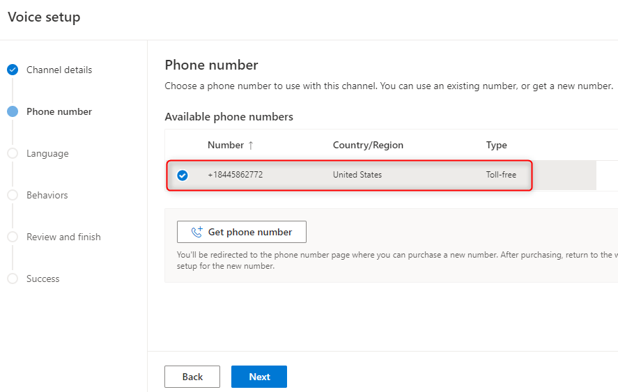Screen dimensions: 618x392
Task: Click the Toll-free type cell
Action: tap(501, 175)
